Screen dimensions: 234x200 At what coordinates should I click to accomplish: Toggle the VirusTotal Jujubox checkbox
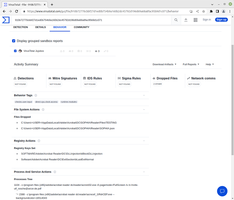tap(15, 51)
